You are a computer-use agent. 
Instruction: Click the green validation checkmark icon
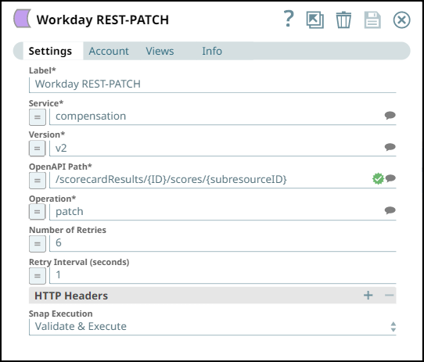378,179
